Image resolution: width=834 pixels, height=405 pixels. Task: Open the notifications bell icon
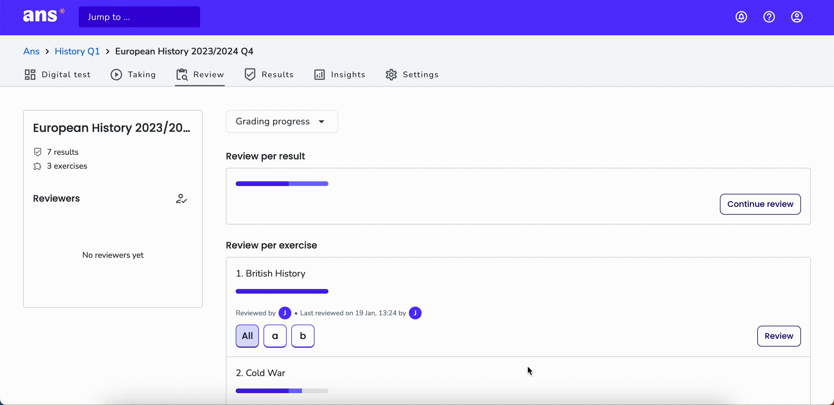[741, 17]
